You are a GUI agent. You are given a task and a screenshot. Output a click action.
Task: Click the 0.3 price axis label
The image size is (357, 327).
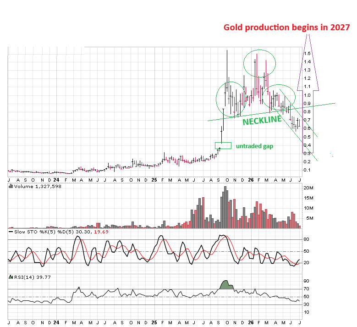click(307, 154)
